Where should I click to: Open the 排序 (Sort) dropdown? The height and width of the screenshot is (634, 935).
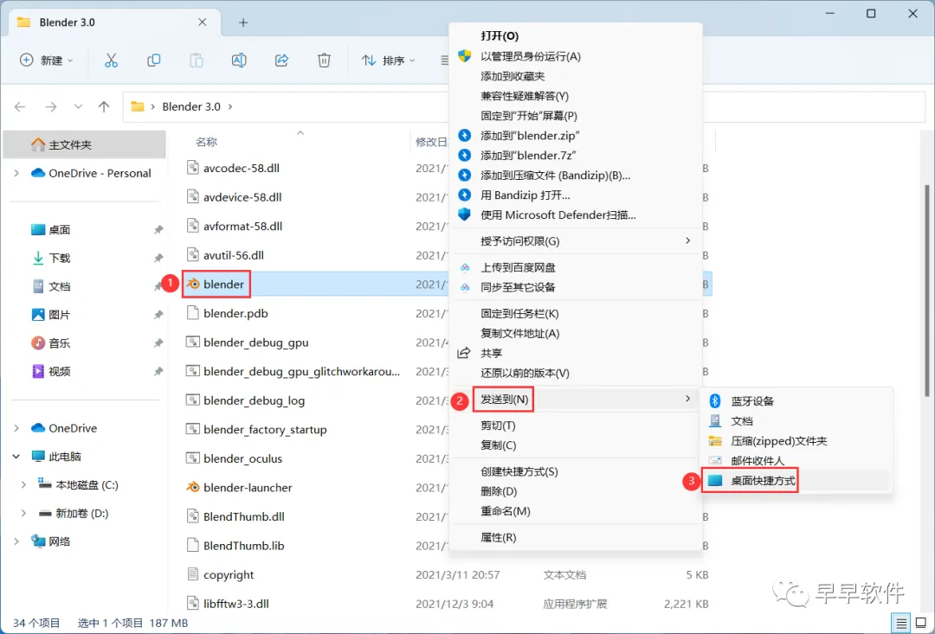[x=388, y=61]
